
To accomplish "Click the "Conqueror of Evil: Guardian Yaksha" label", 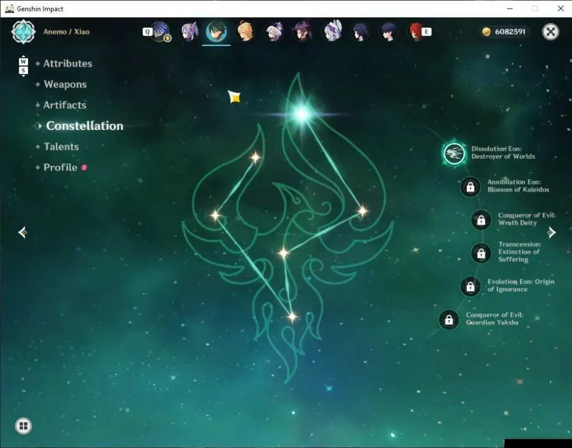I will pos(494,319).
